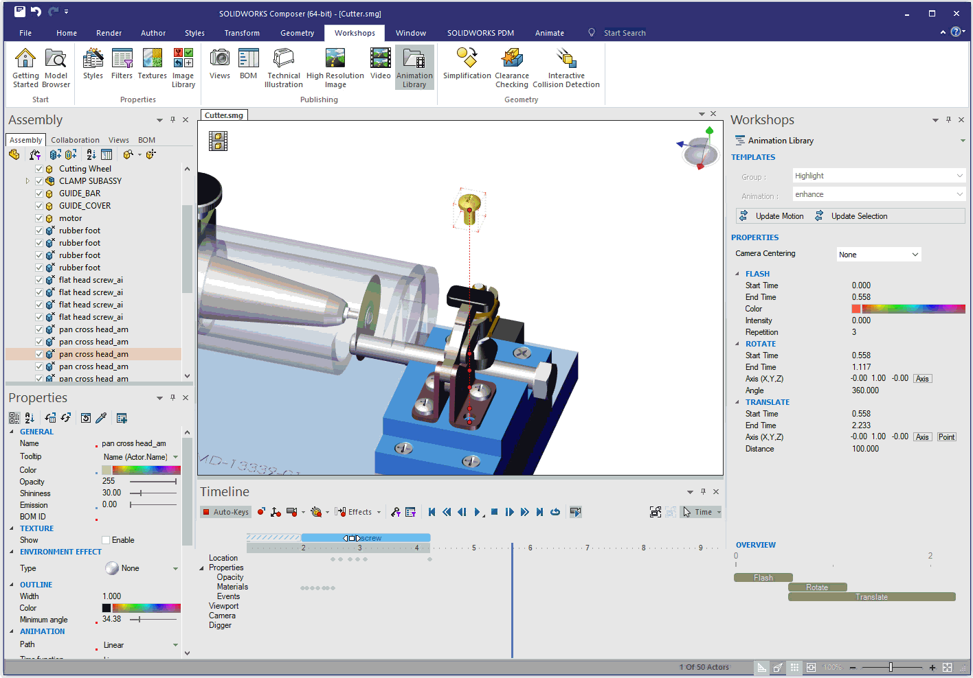
Task: Open Getting Started
Action: (x=25, y=69)
